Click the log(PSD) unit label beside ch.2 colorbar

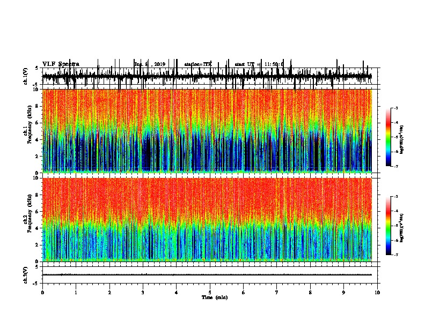pyautogui.click(x=402, y=228)
